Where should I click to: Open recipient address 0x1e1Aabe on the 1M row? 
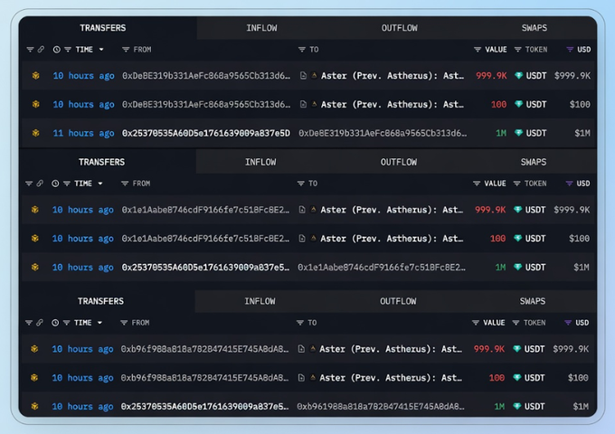point(382,268)
